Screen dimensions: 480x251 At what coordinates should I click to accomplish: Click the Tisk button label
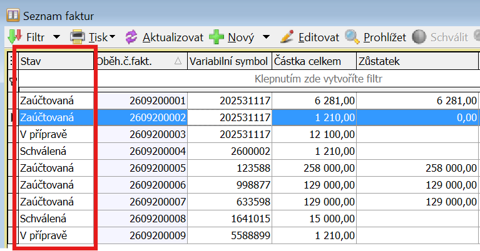coord(98,37)
